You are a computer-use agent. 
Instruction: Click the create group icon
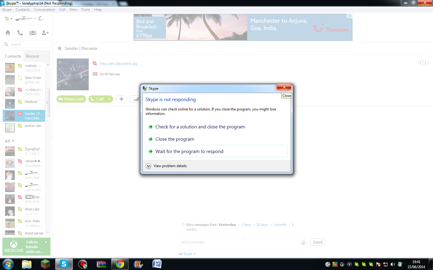point(33,32)
